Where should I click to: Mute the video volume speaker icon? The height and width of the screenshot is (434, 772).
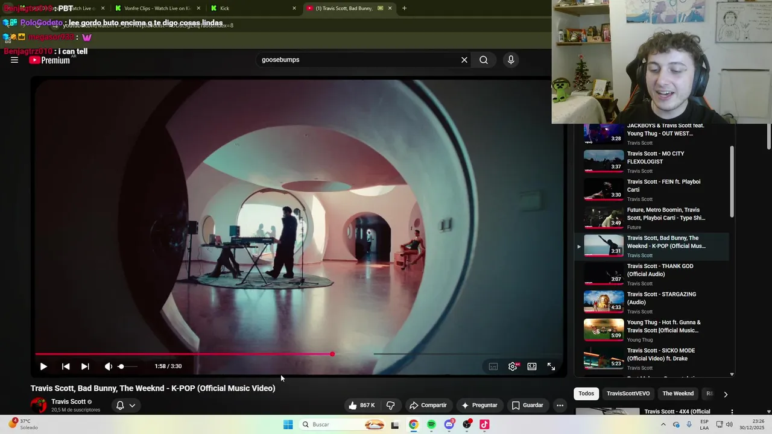pyautogui.click(x=108, y=366)
